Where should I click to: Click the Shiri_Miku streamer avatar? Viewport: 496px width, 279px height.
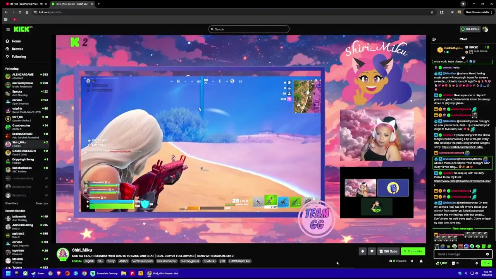(63, 254)
